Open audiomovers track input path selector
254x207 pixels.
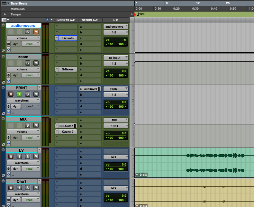click(x=116, y=27)
